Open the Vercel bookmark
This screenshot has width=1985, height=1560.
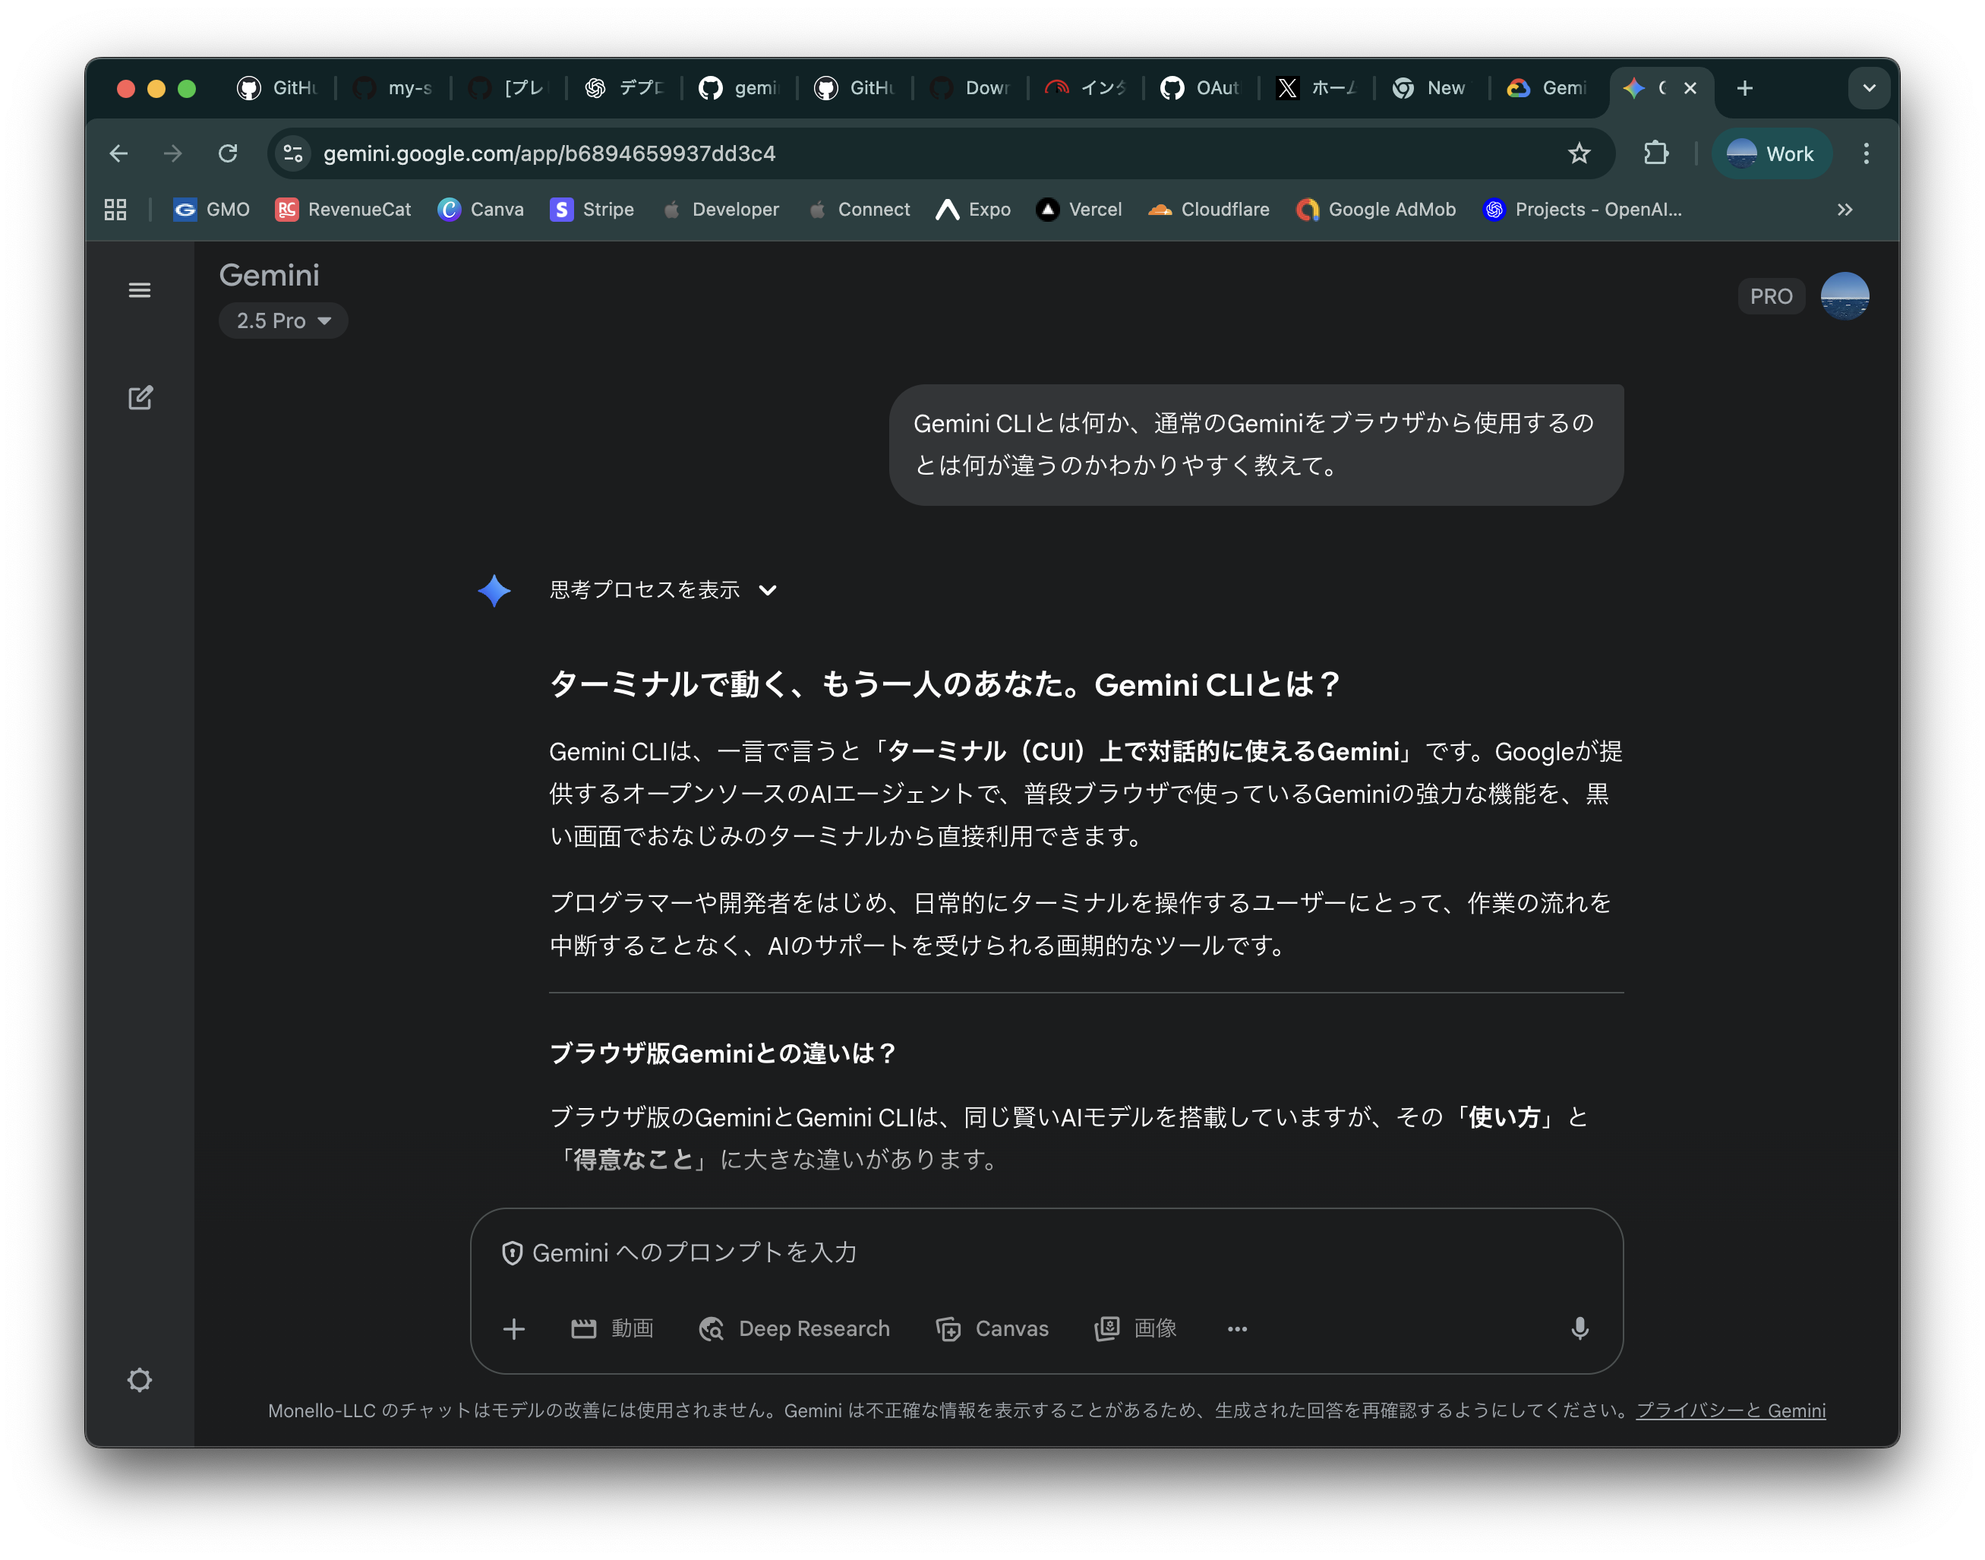click(x=1079, y=209)
